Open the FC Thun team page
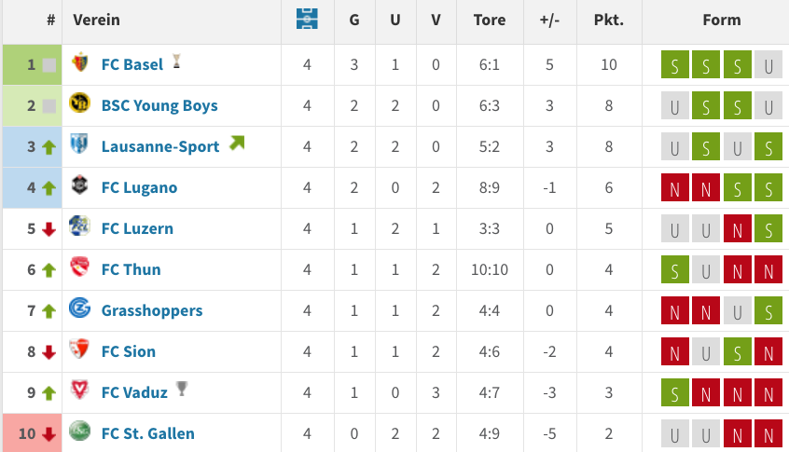This screenshot has height=452, width=789. pos(131,269)
